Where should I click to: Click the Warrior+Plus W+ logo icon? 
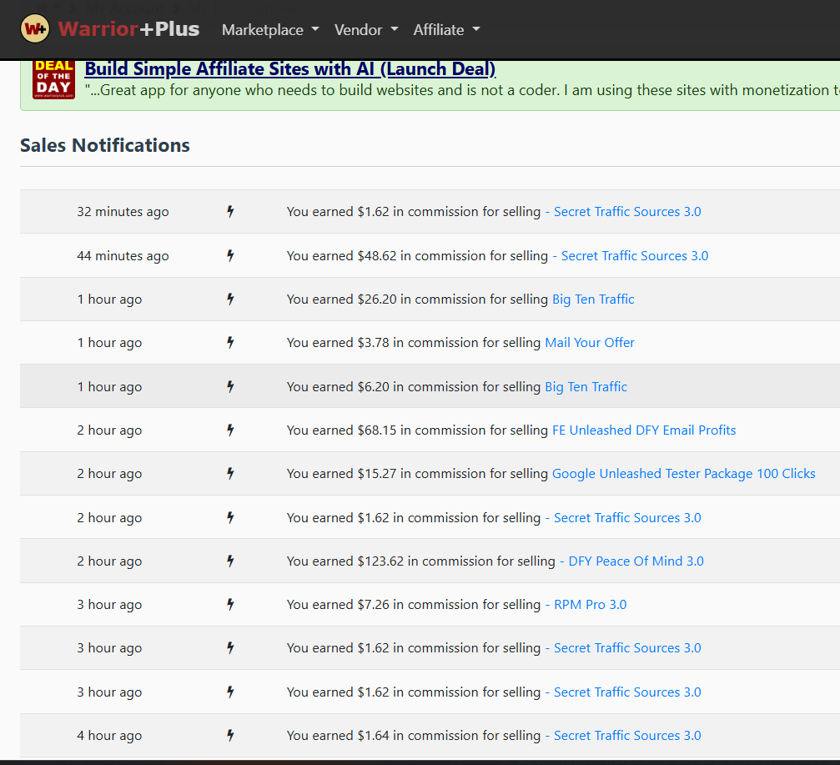tap(35, 29)
